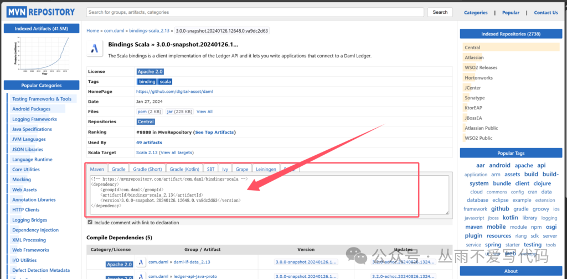Open Mocking category

coord(22,180)
